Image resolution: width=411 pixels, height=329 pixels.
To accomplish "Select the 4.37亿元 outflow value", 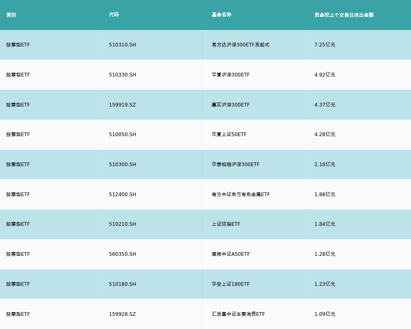I will click(325, 105).
